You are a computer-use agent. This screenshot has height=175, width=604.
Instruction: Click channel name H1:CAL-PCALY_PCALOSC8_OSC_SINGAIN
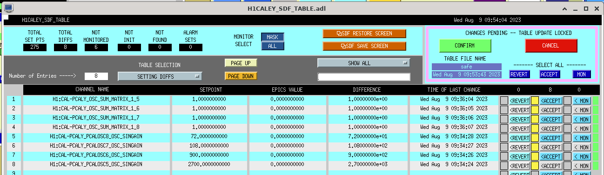pyautogui.click(x=96, y=136)
